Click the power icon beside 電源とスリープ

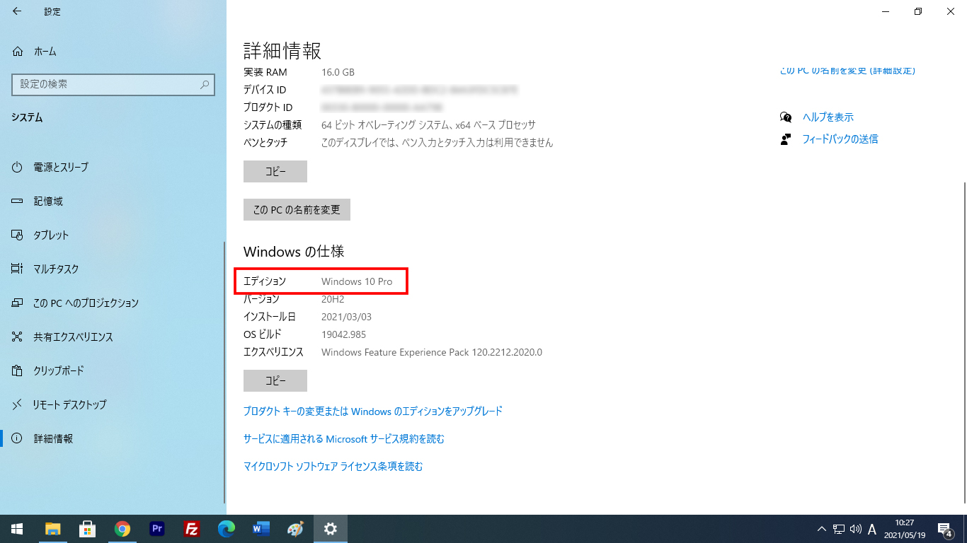tap(18, 168)
